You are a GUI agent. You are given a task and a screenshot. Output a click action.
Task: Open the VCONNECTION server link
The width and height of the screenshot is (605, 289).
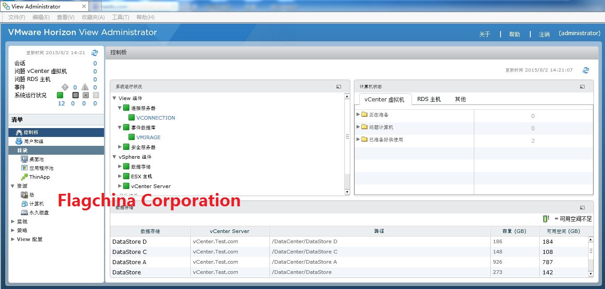click(x=156, y=118)
